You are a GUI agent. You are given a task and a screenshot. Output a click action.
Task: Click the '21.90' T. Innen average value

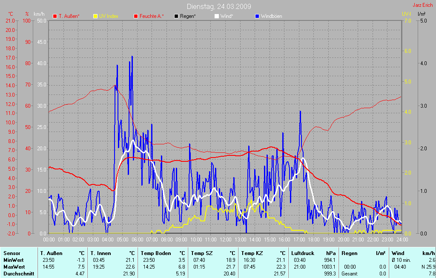coord(129,274)
